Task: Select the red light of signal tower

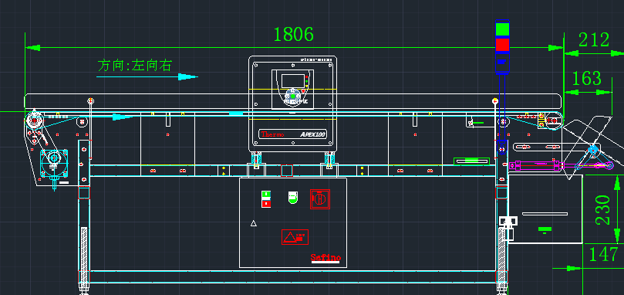Action: (502, 44)
